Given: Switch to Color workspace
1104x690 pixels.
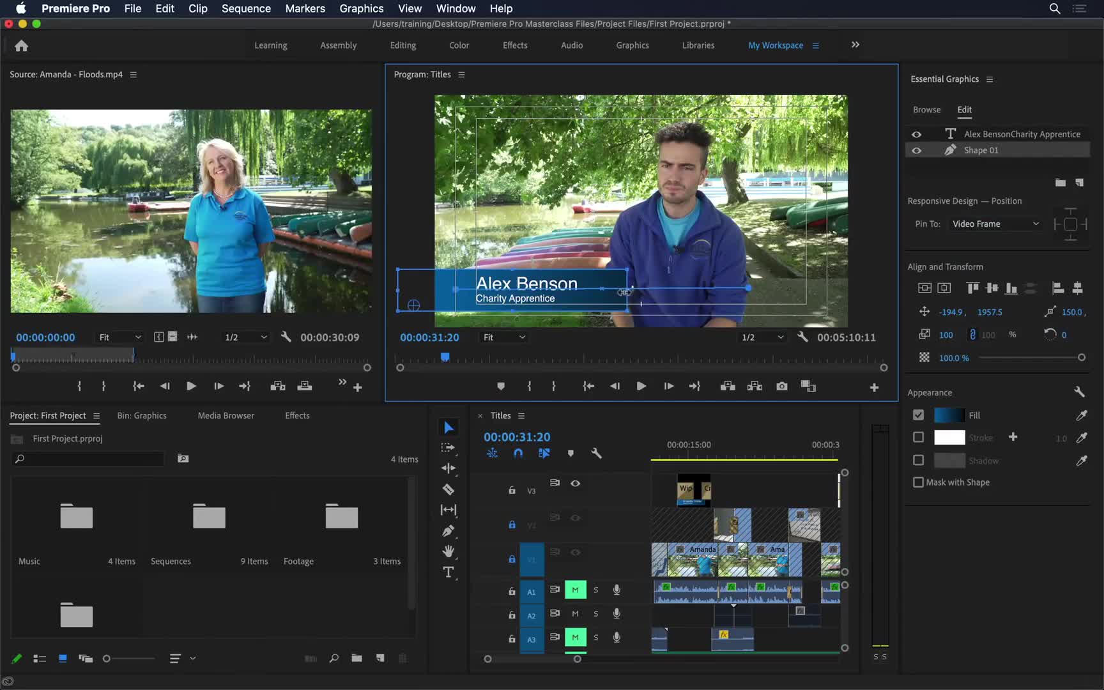Looking at the screenshot, I should [459, 45].
